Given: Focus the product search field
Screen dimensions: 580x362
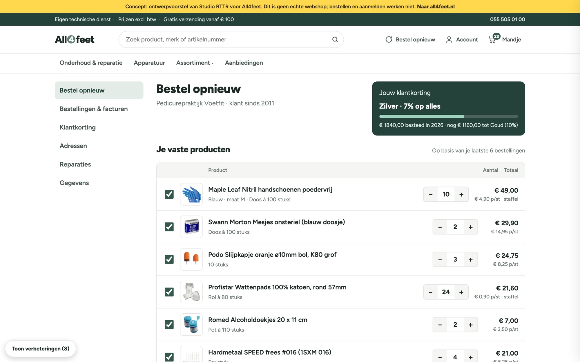Looking at the screenshot, I should [x=231, y=39].
